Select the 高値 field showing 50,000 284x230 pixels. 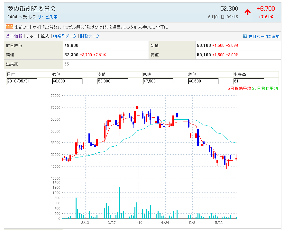113,81
